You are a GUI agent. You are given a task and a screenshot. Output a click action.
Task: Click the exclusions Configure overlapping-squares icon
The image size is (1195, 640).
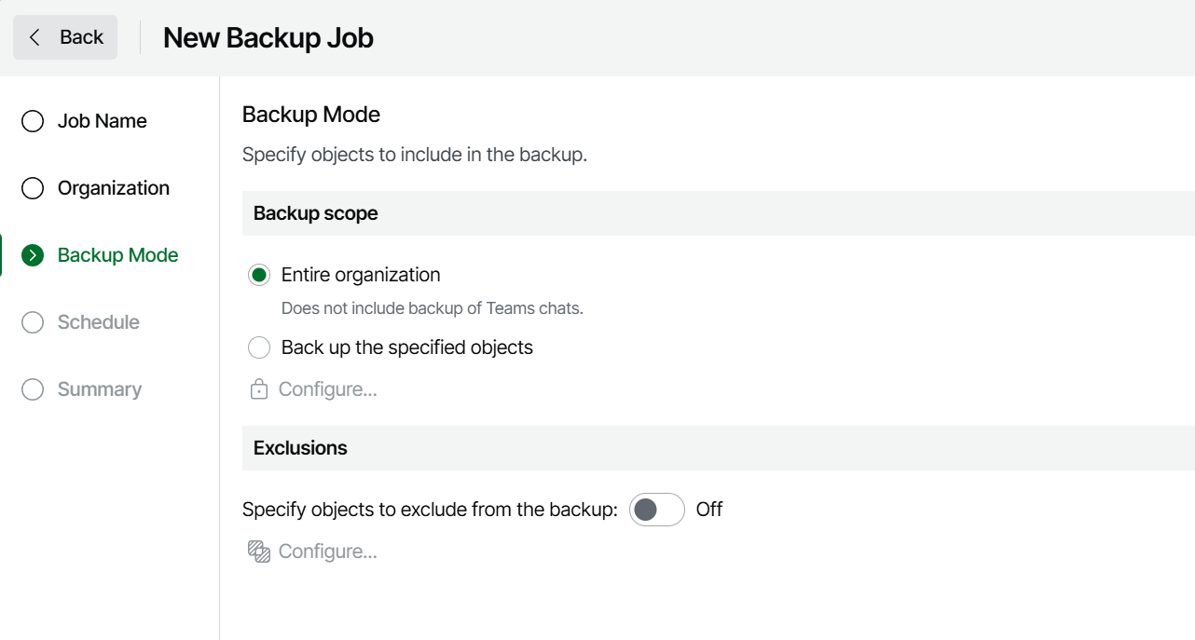pos(259,551)
